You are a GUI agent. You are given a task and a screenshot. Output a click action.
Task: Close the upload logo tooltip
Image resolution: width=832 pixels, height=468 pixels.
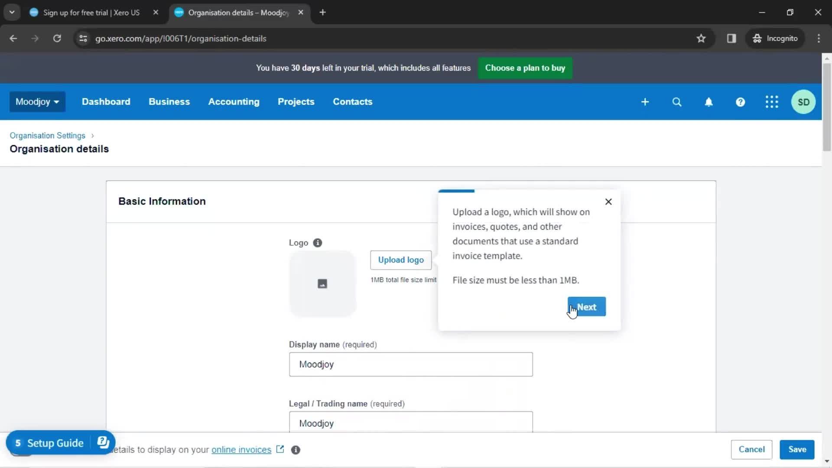608,201
